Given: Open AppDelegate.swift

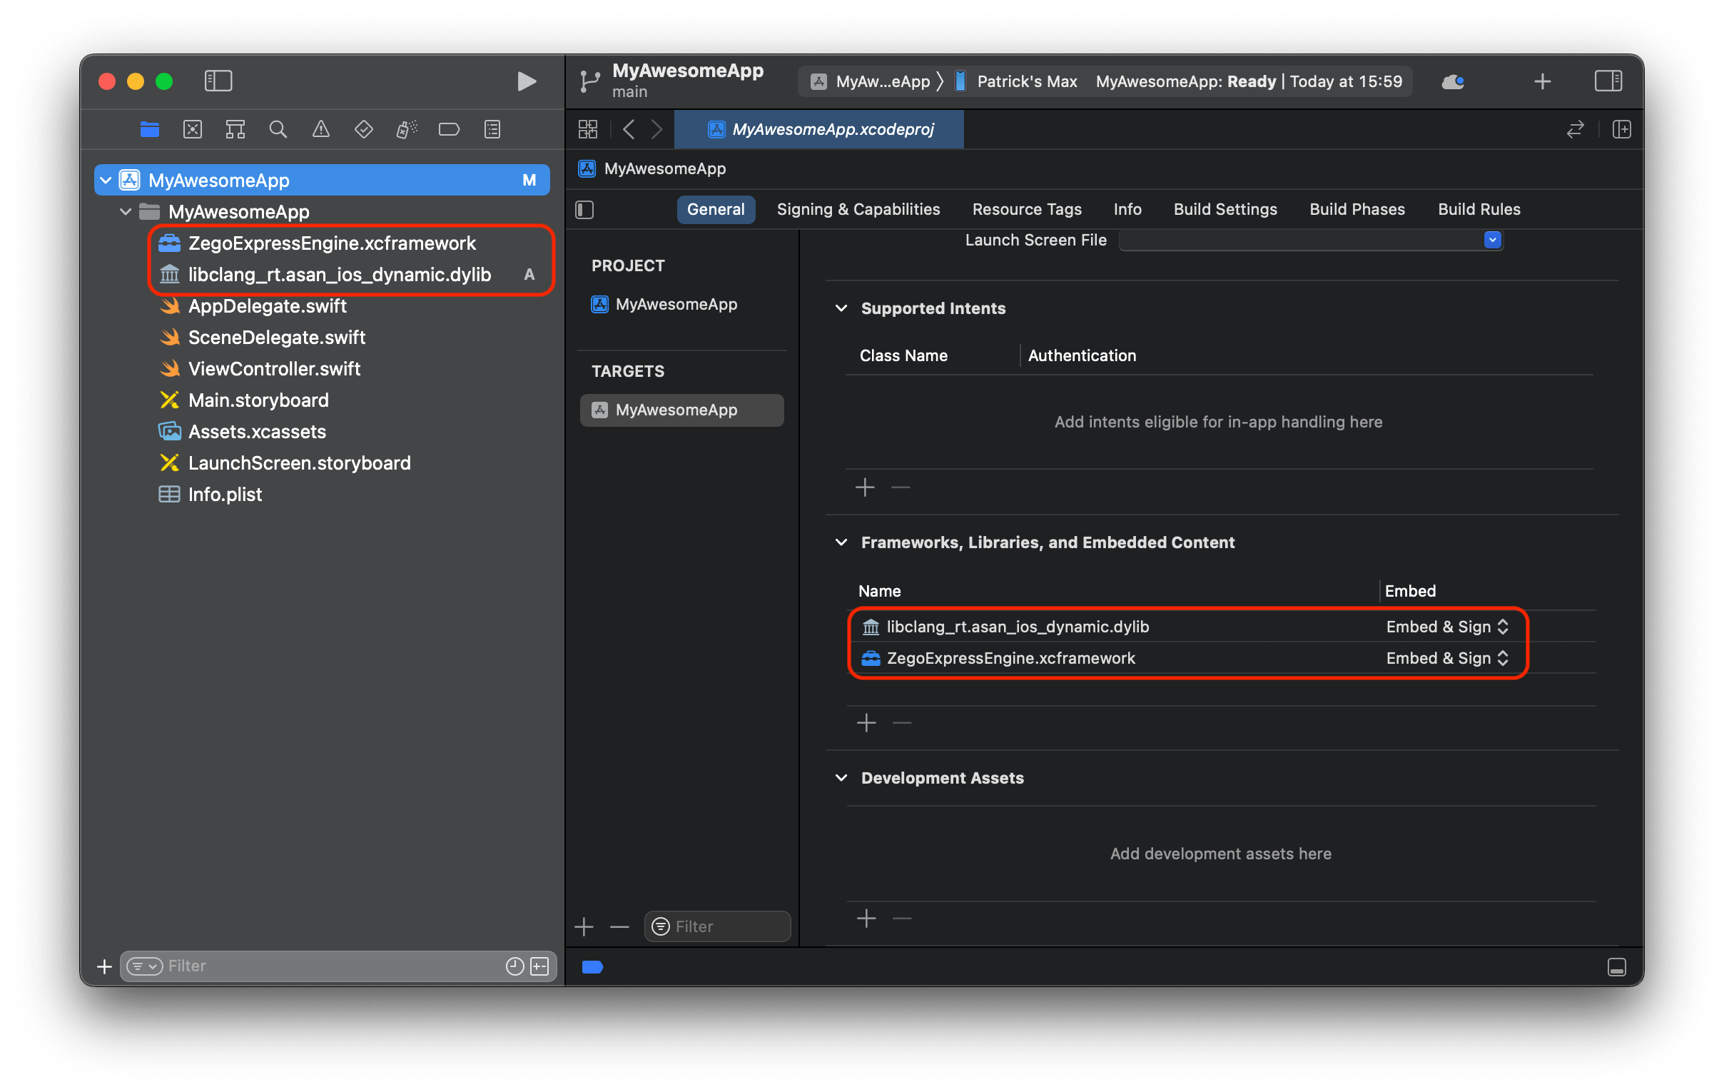Looking at the screenshot, I should [x=266, y=306].
